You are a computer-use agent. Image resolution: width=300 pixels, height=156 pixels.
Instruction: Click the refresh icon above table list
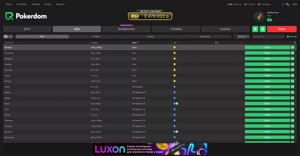tap(295, 42)
